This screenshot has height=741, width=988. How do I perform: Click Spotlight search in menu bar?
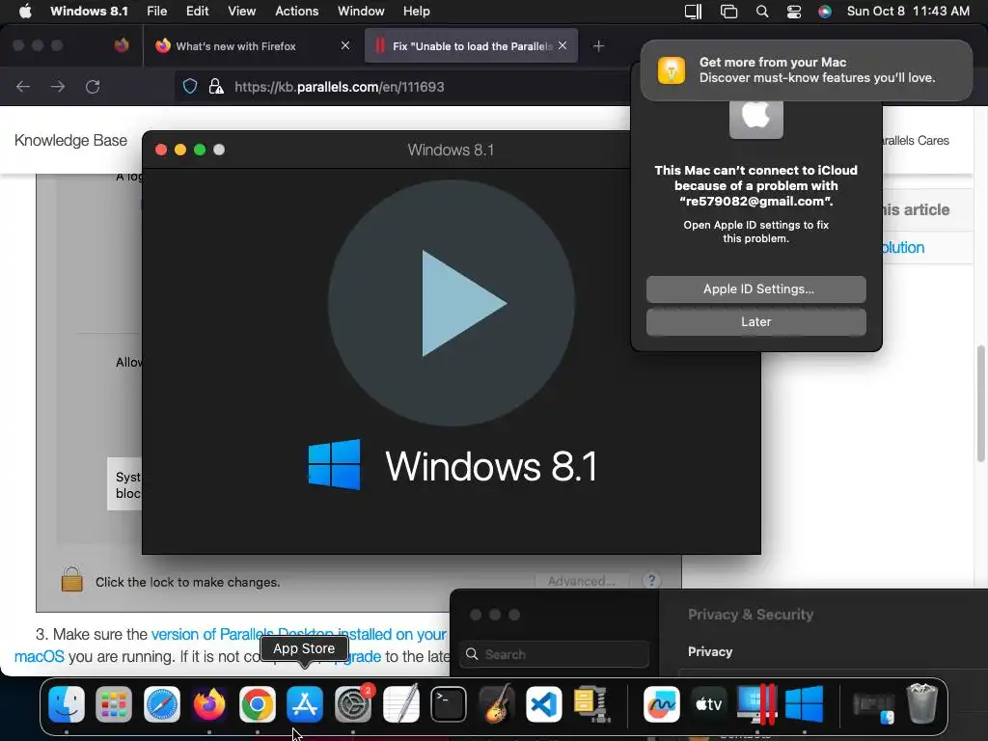[762, 12]
